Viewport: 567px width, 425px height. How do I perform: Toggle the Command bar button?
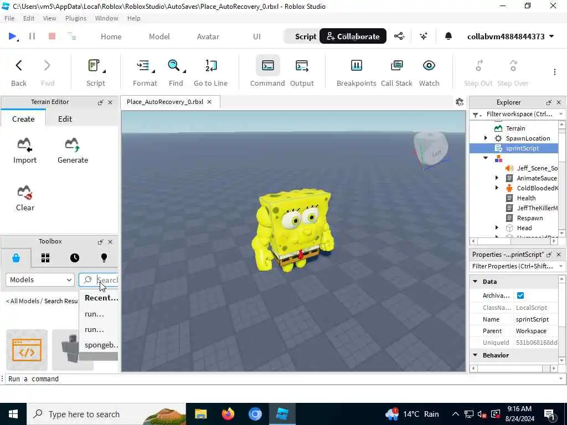267,72
